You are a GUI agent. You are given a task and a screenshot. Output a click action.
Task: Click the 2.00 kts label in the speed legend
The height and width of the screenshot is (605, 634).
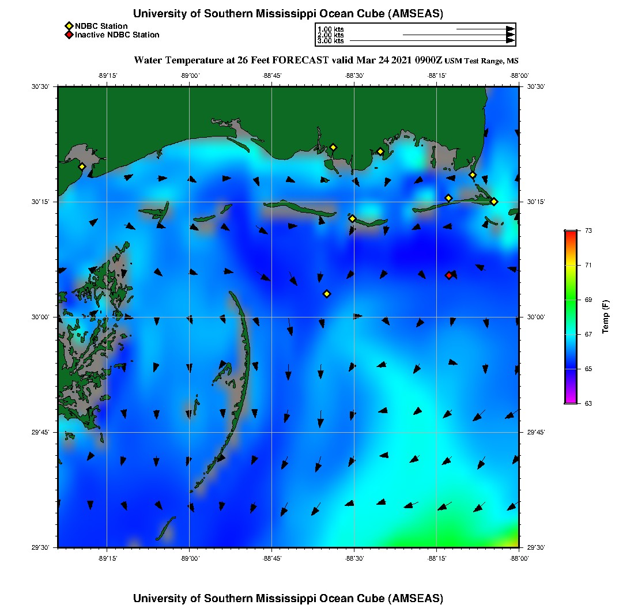(331, 35)
